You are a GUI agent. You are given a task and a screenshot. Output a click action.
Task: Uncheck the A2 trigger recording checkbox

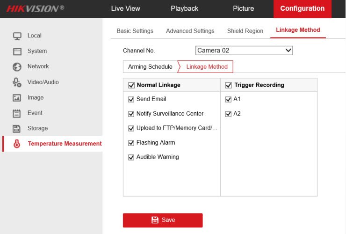pos(228,114)
